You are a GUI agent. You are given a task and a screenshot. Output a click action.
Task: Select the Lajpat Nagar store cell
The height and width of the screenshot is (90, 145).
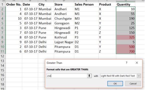coord(64,42)
